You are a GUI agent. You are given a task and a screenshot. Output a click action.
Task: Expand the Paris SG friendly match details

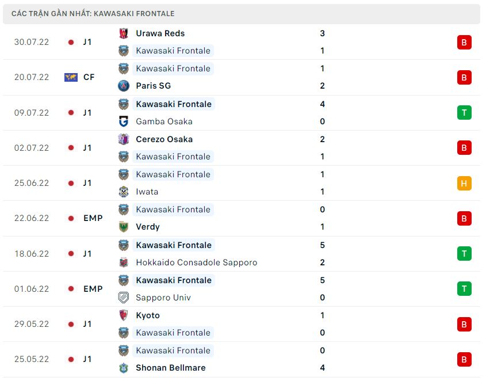(x=242, y=77)
